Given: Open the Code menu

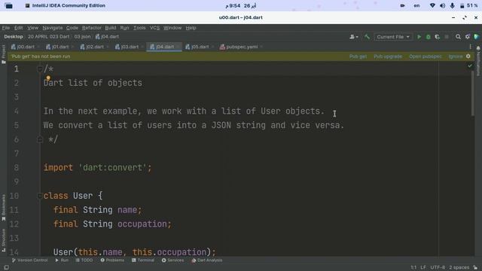Looking at the screenshot, I should click(72, 28).
